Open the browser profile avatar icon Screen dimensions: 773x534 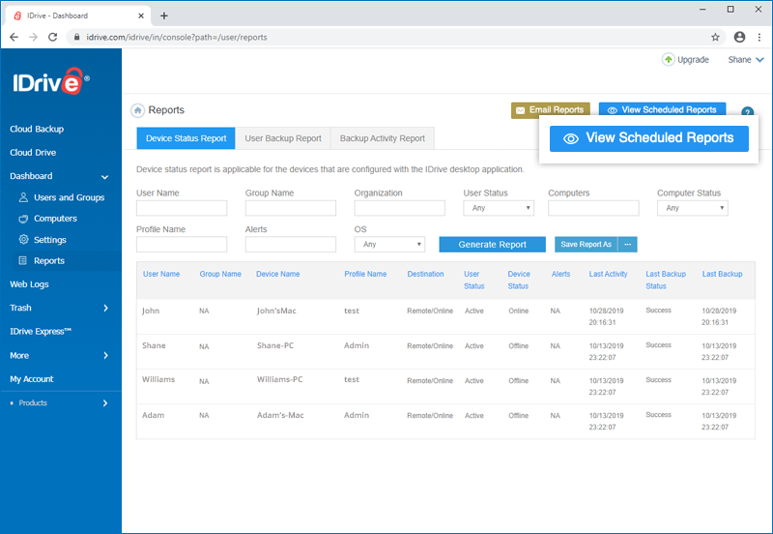tap(739, 37)
